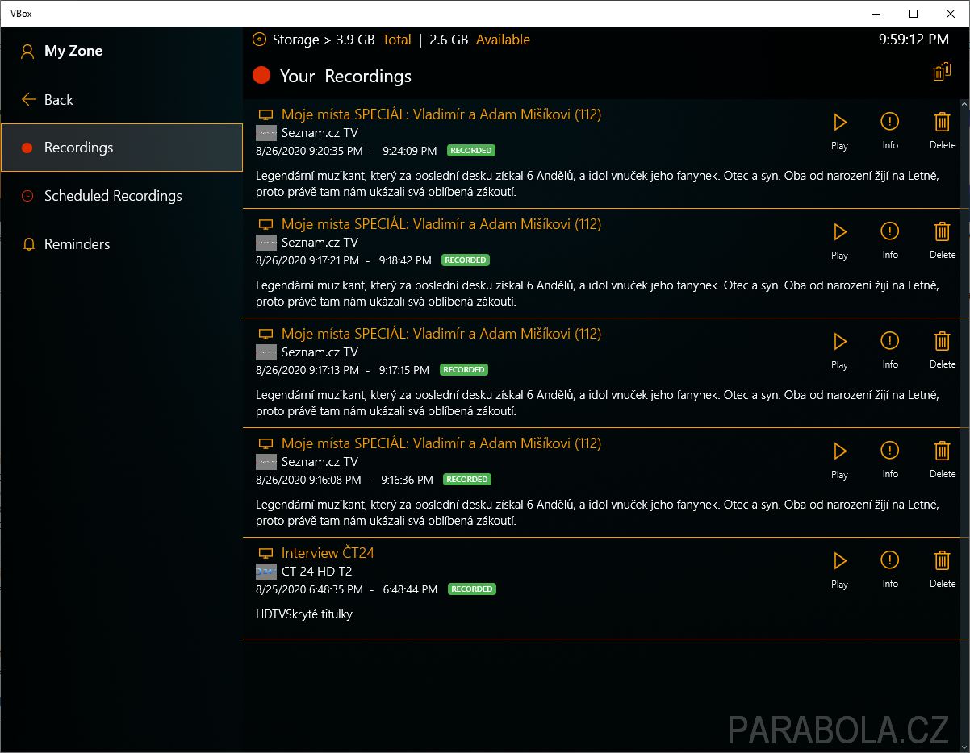Play the 9:20:35 PM Seznam.cz recording
This screenshot has height=753, width=970.
(839, 123)
